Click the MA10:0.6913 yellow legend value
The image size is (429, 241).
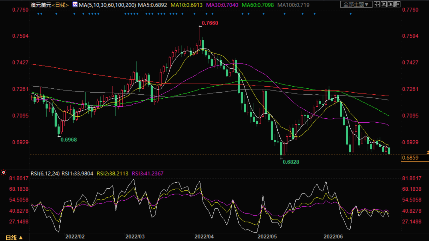tap(186, 5)
